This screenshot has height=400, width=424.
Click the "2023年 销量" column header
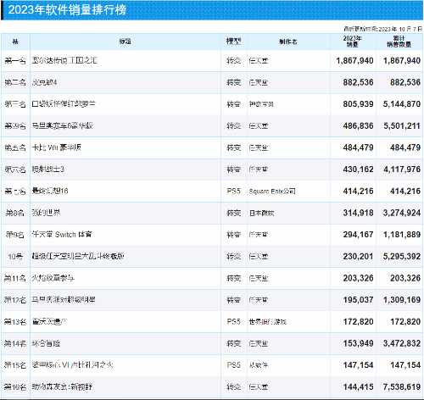tap(352, 42)
